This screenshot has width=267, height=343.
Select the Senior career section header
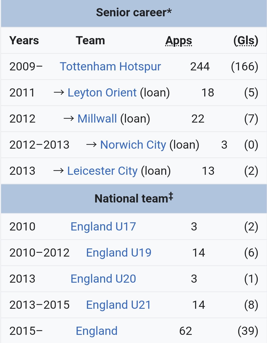click(x=134, y=13)
